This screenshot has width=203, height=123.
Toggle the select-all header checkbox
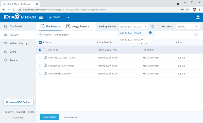tap(40, 42)
